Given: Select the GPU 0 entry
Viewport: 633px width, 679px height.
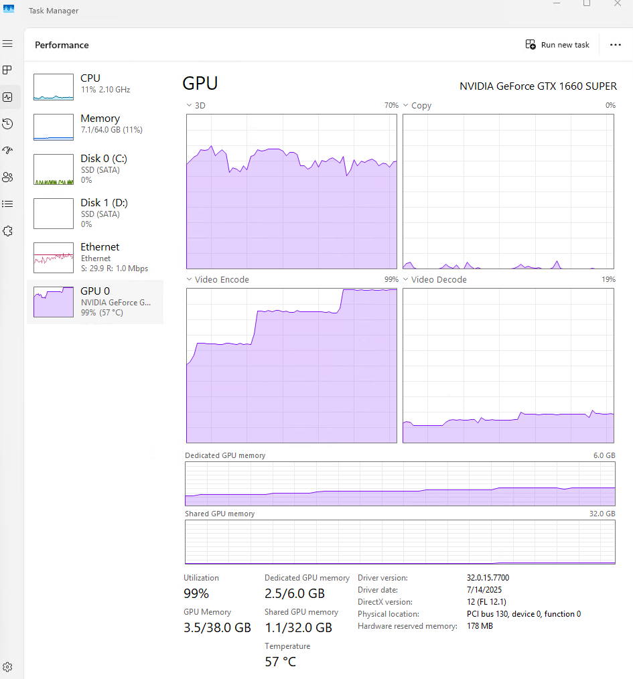Looking at the screenshot, I should (x=95, y=302).
